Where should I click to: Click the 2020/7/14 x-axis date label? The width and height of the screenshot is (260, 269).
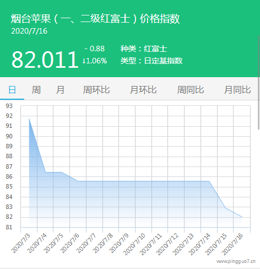coord(200,244)
